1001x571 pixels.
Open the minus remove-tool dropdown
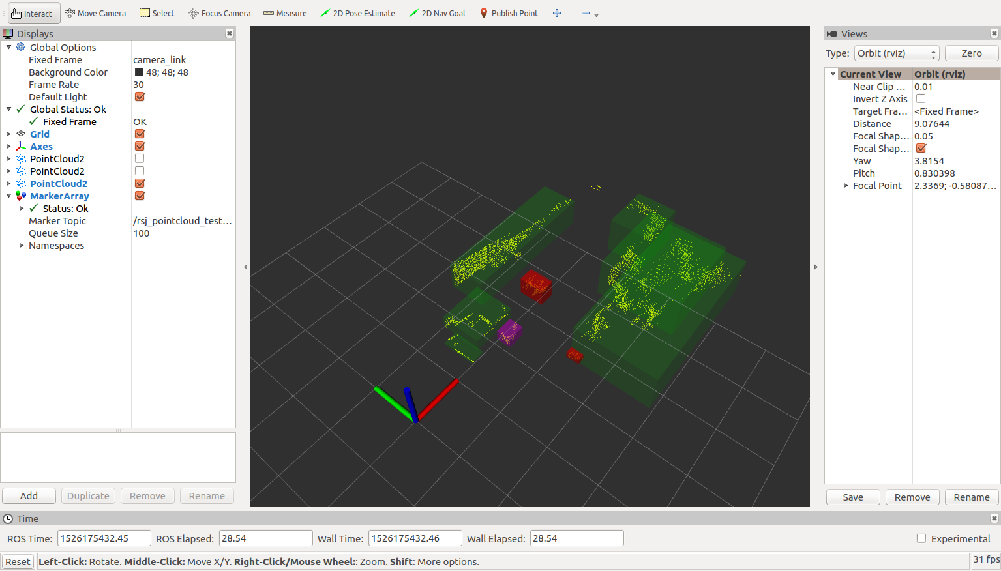590,13
